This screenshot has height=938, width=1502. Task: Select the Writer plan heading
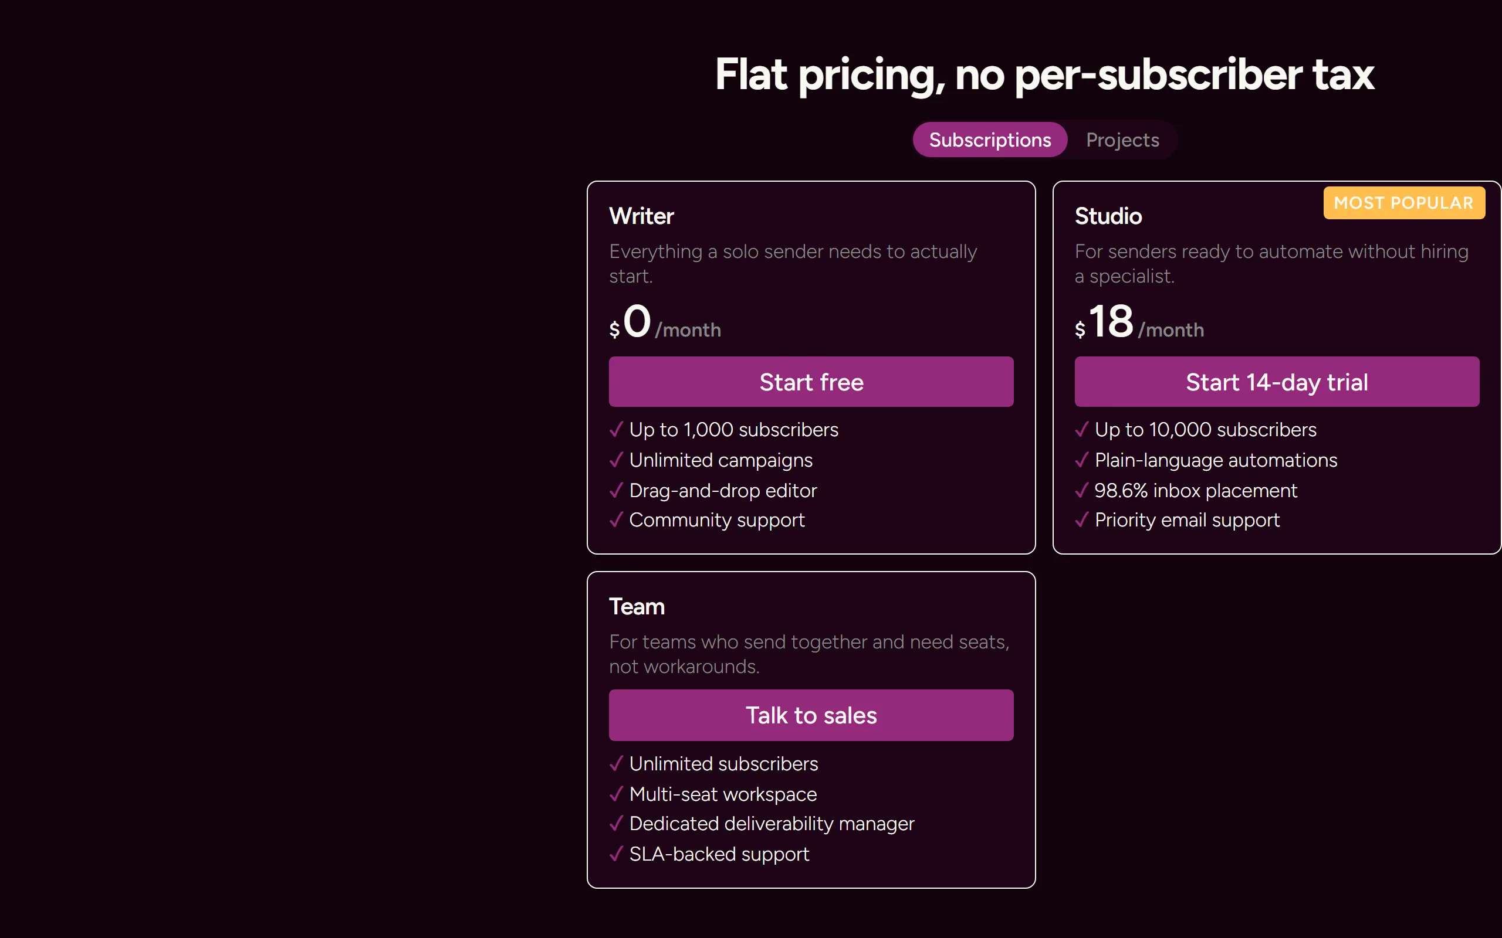coord(641,216)
